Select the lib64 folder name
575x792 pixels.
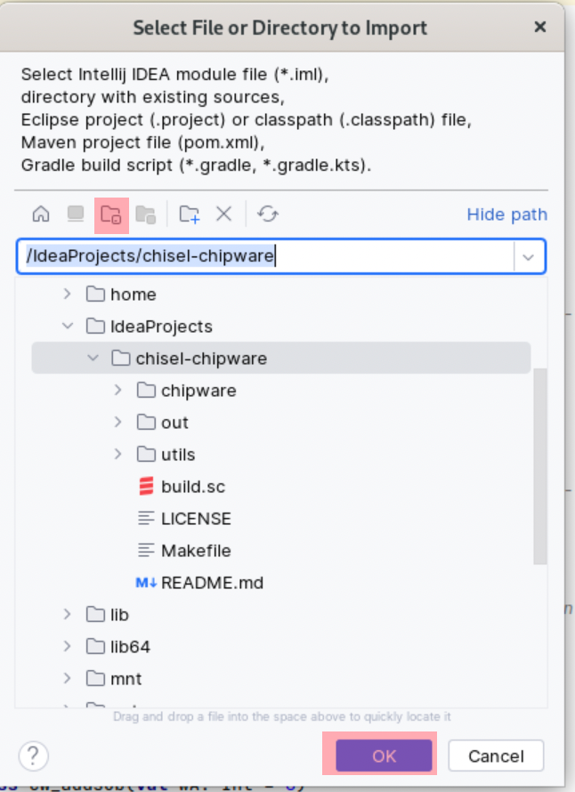tap(130, 647)
